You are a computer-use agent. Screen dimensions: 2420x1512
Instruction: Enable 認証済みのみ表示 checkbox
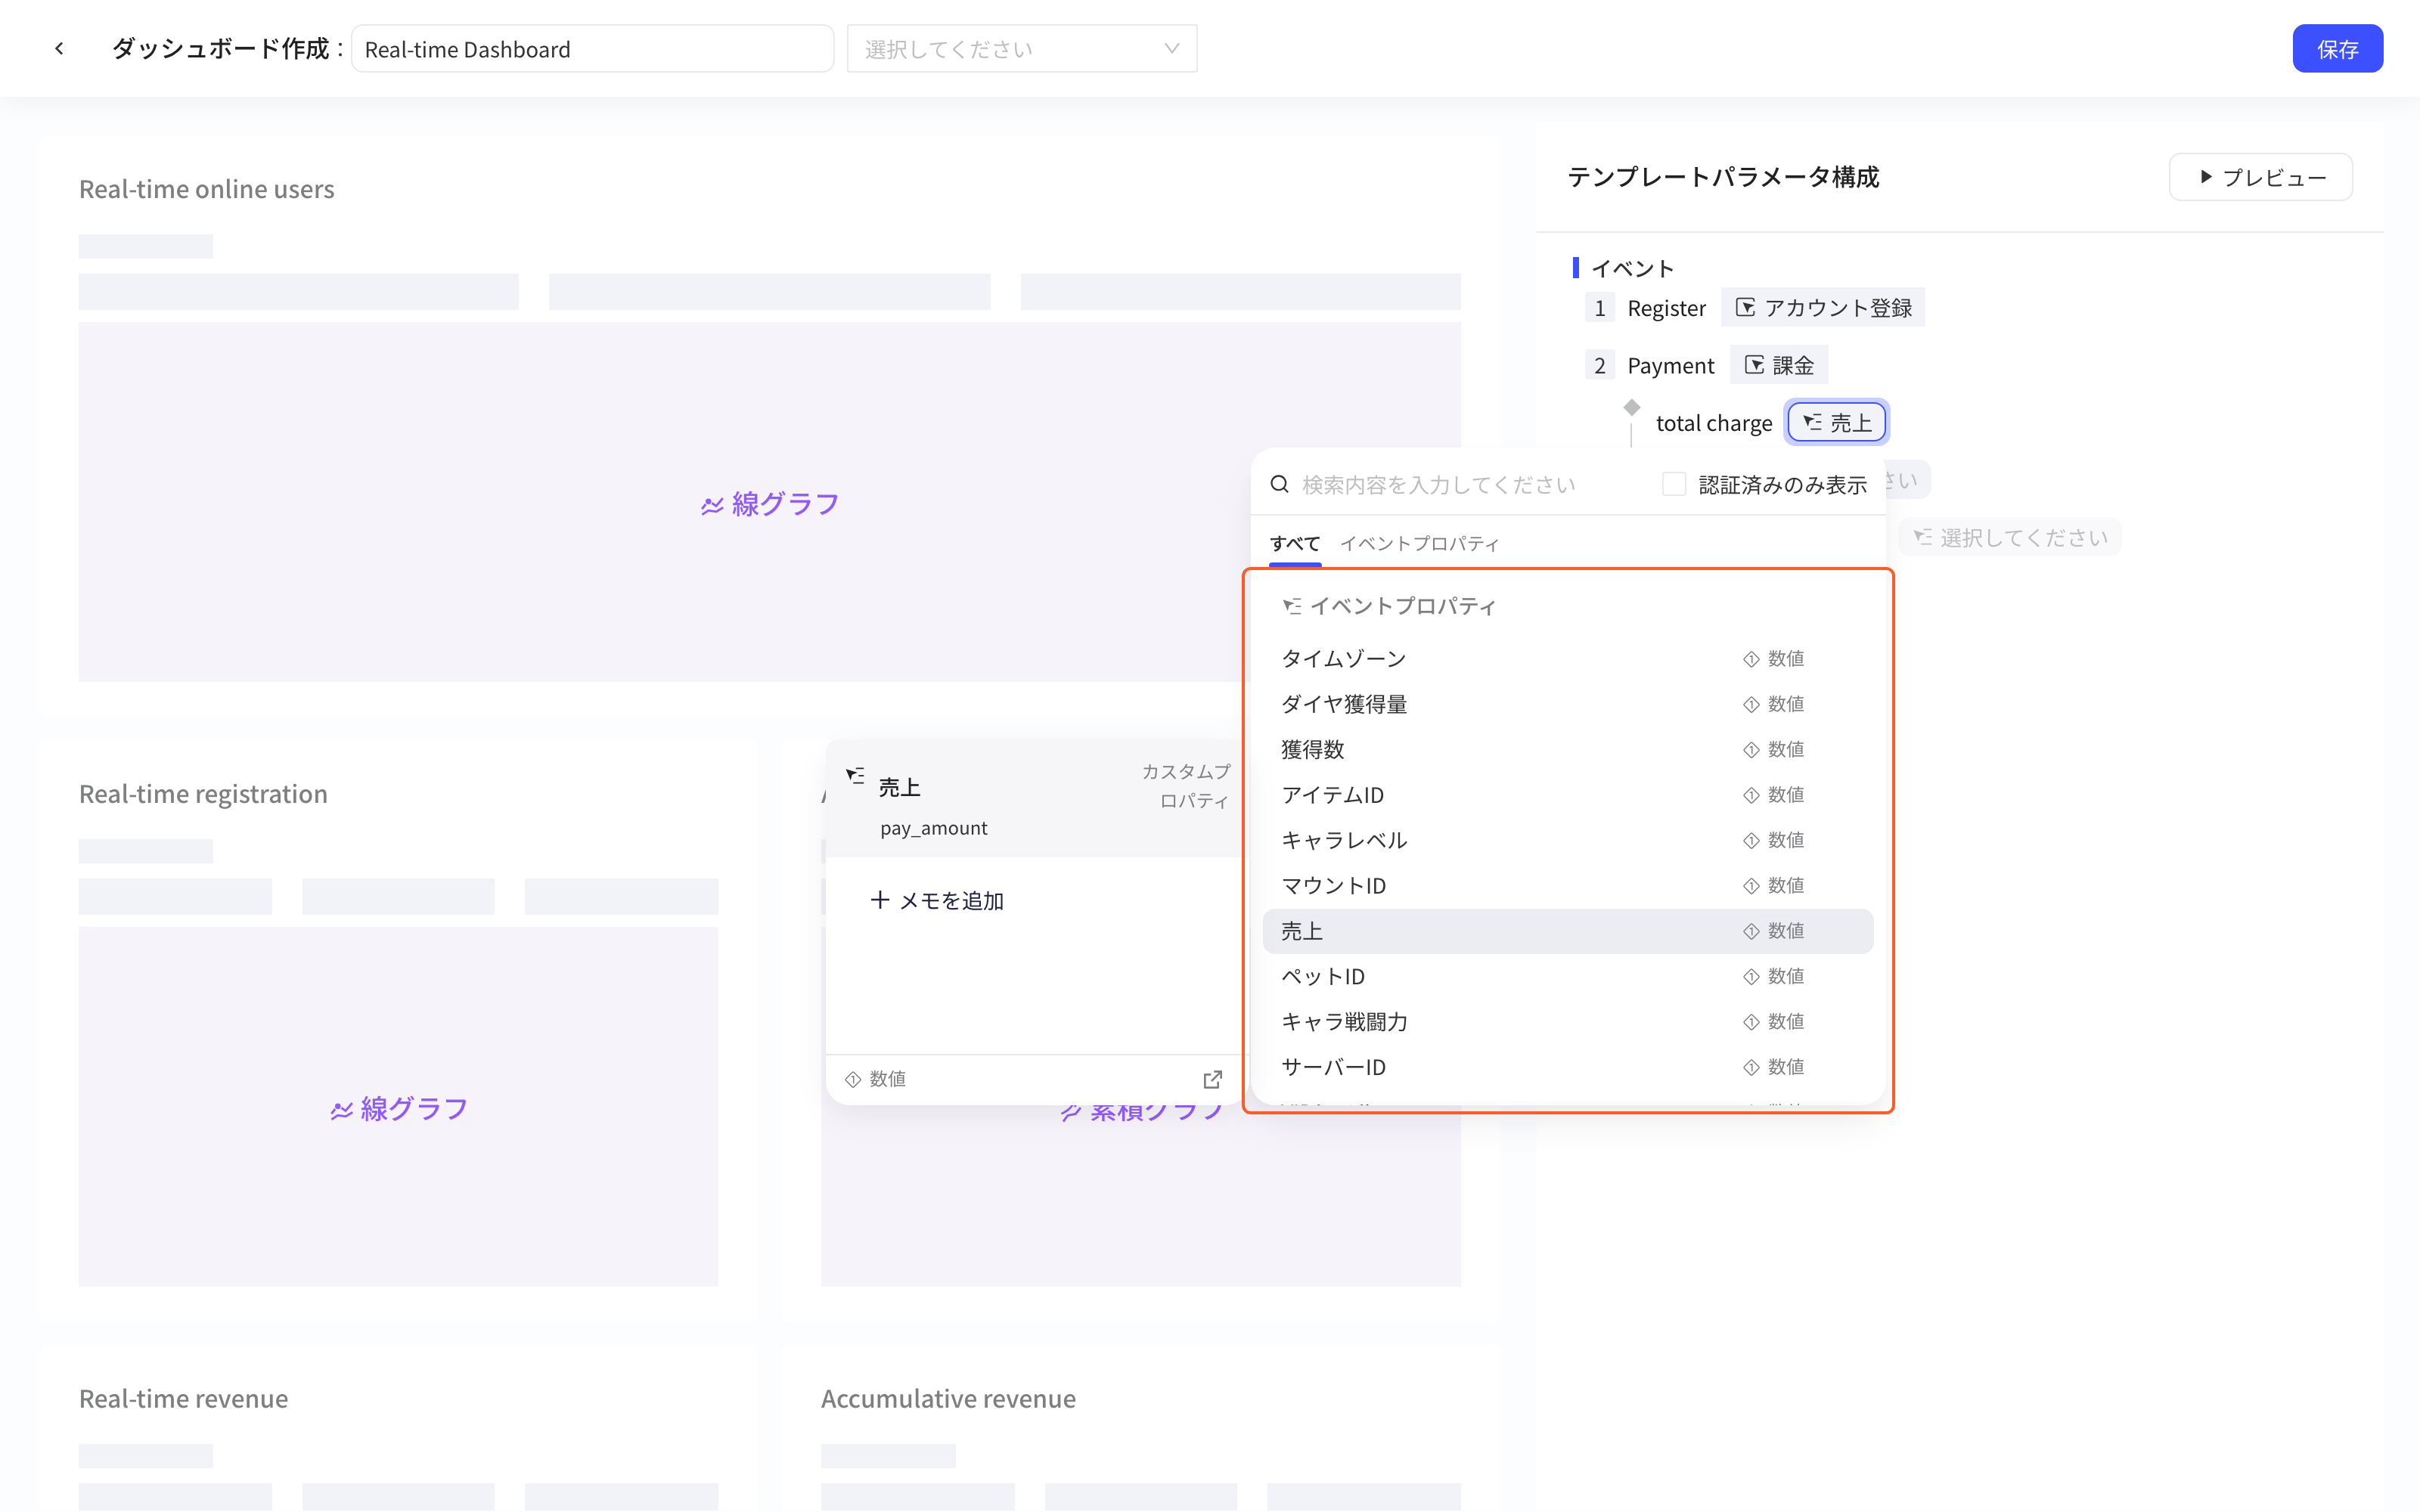pos(1674,484)
